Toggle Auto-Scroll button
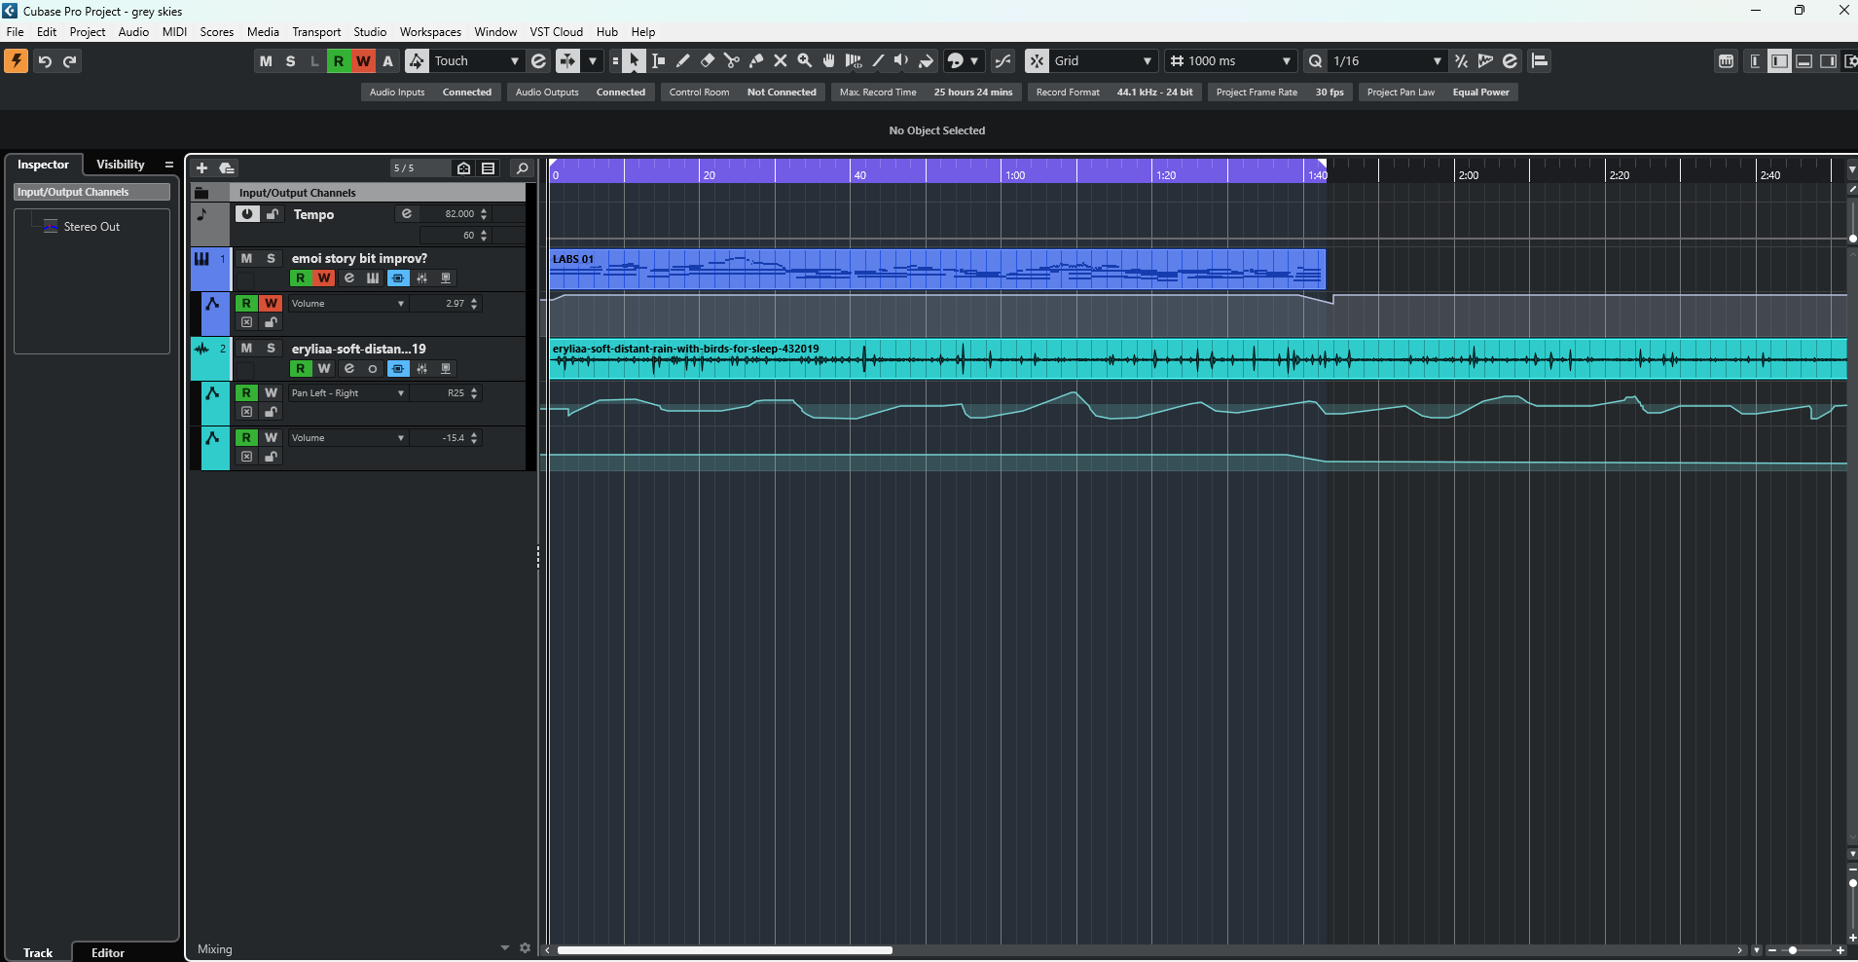 point(567,60)
